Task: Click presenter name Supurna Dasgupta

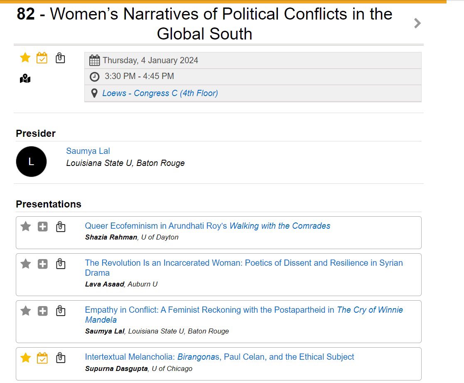Action: pos(116,369)
